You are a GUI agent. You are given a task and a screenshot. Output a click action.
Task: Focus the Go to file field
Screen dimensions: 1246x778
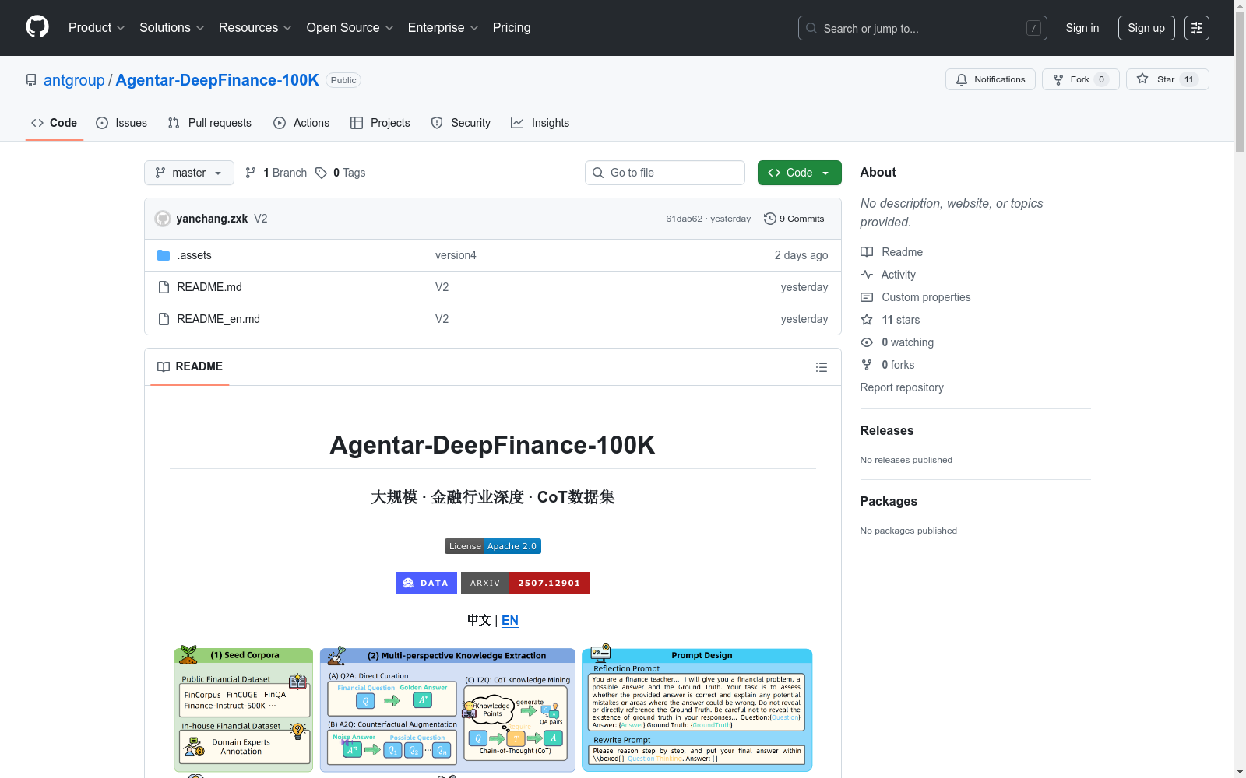tap(665, 173)
